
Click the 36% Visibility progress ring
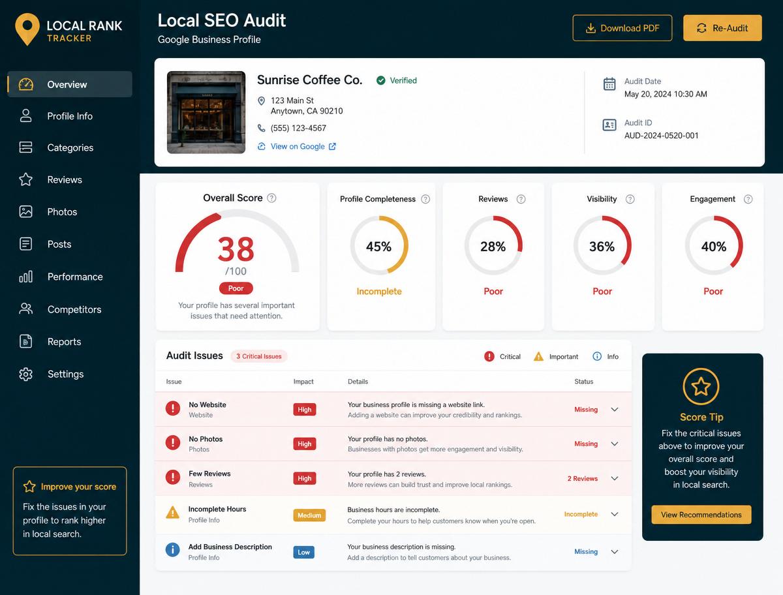[602, 245]
